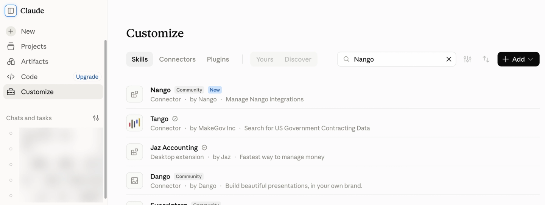Click 'Search for US Government Contracting Data'
This screenshot has width=545, height=205.
tap(307, 128)
